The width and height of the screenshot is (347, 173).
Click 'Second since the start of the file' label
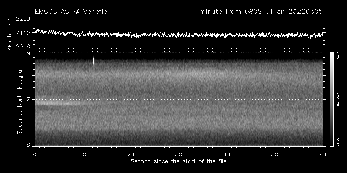coord(179,161)
